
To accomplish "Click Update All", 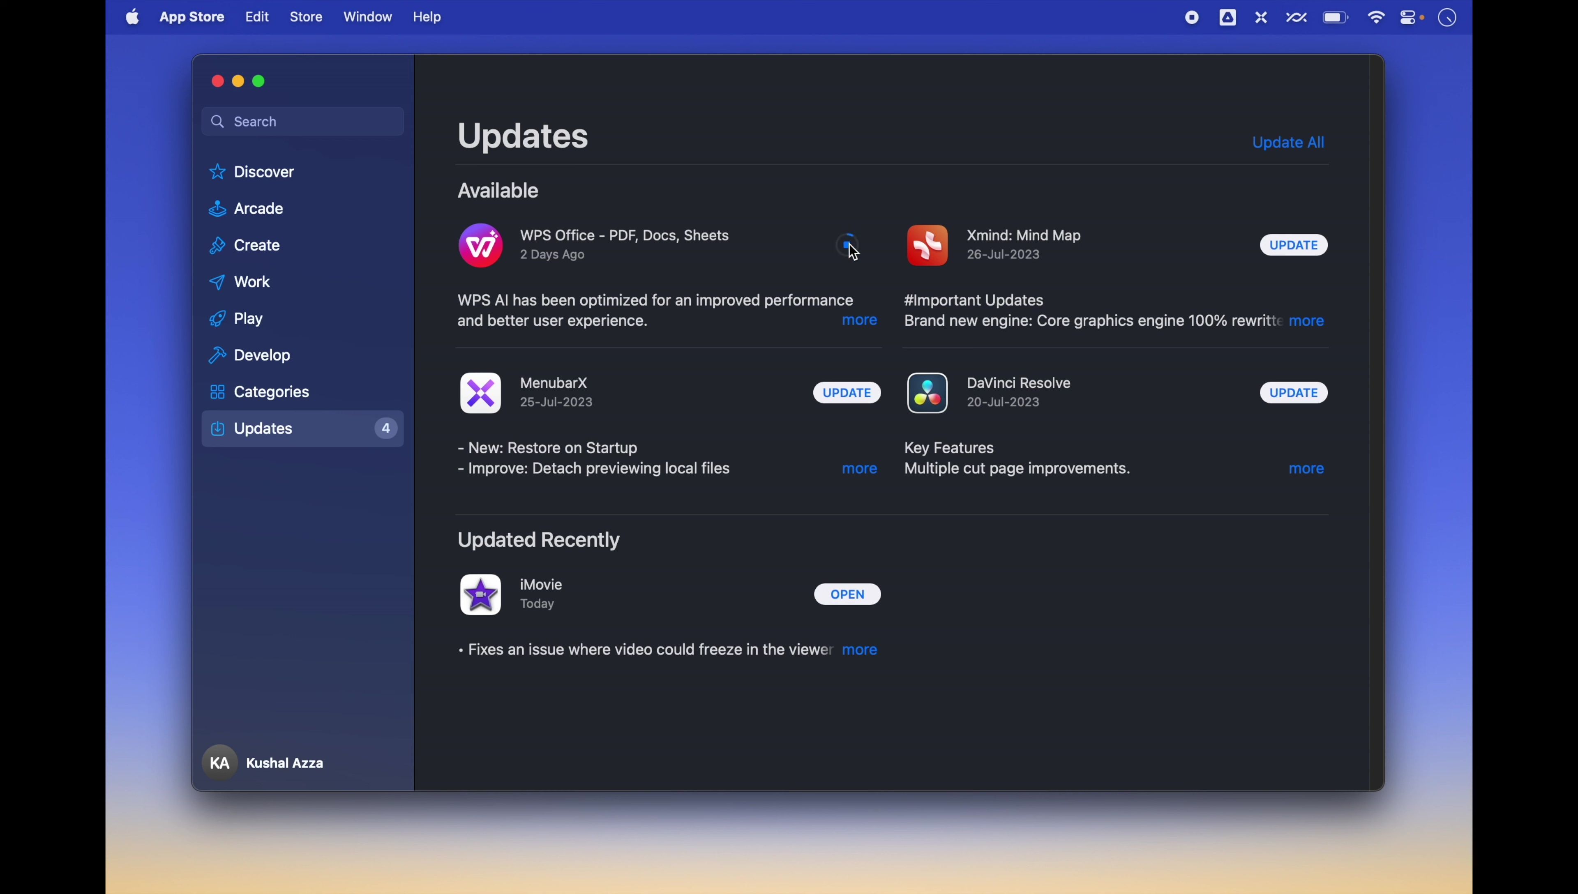I will 1288,143.
